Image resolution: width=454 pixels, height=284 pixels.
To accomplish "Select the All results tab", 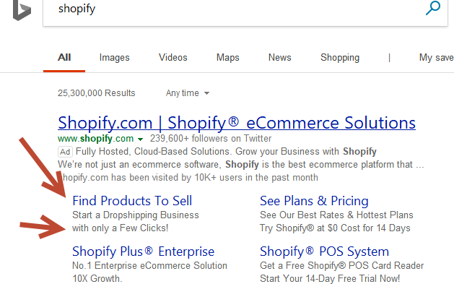I will [x=64, y=57].
